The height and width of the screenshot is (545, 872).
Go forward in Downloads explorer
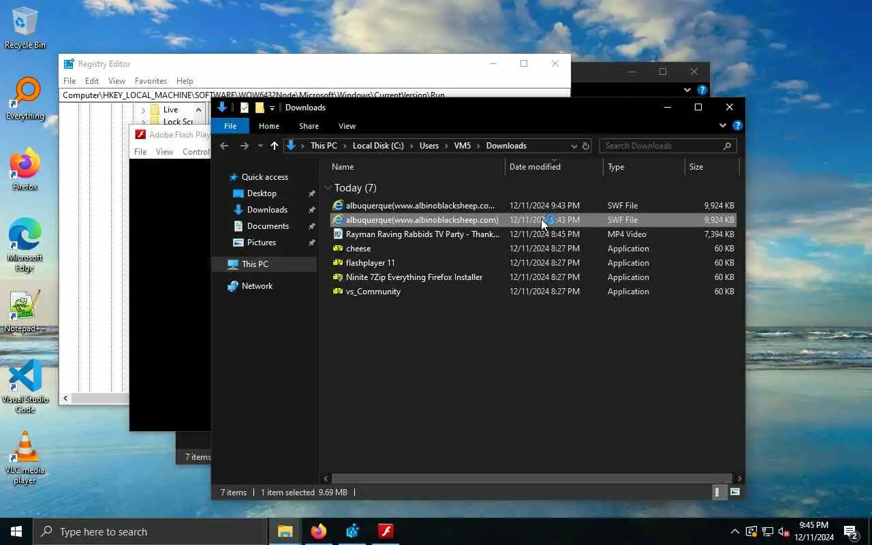click(x=245, y=146)
